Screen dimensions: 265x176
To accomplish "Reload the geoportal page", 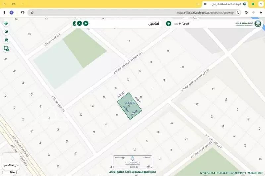I will coord(246,13).
